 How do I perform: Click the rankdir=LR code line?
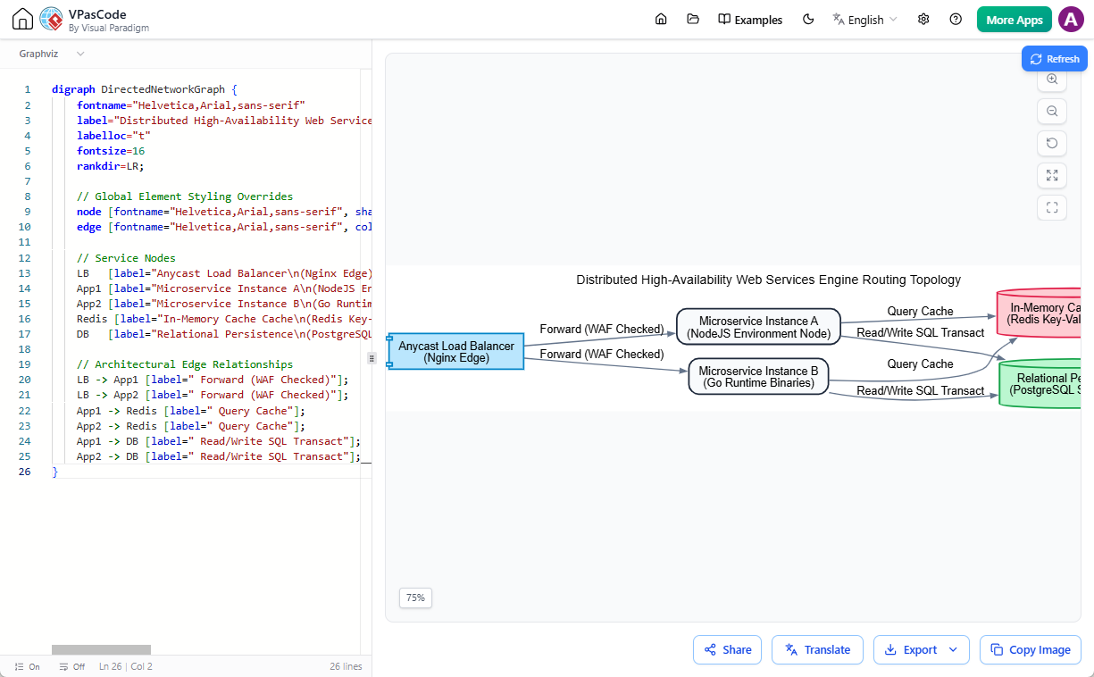pos(110,166)
